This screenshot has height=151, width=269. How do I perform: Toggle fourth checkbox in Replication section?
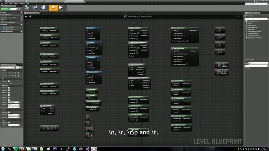point(9,95)
